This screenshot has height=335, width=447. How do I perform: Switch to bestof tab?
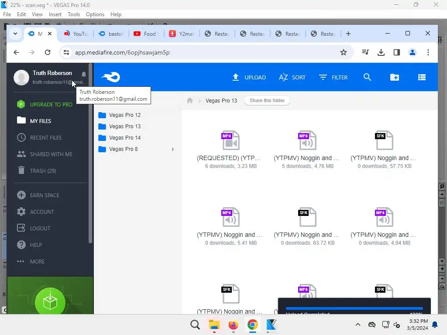(110, 34)
